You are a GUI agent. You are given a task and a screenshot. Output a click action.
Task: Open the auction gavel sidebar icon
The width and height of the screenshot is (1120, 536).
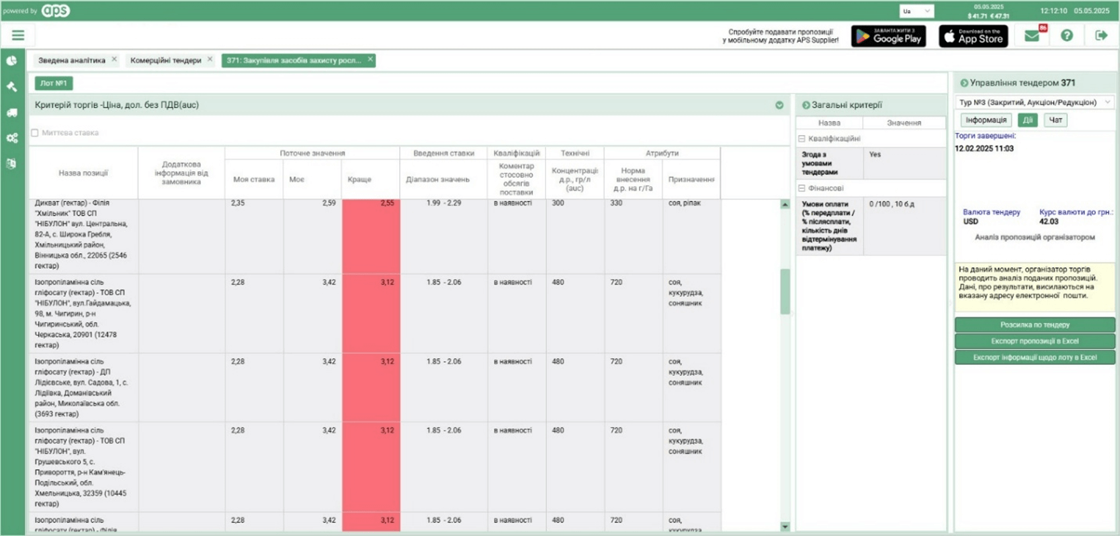(12, 87)
